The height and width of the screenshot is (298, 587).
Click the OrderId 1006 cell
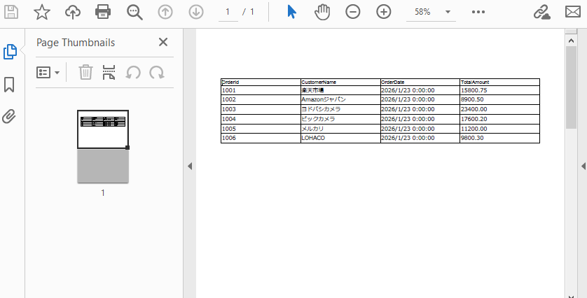tap(261, 138)
